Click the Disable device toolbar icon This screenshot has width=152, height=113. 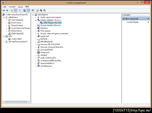coord(45,10)
